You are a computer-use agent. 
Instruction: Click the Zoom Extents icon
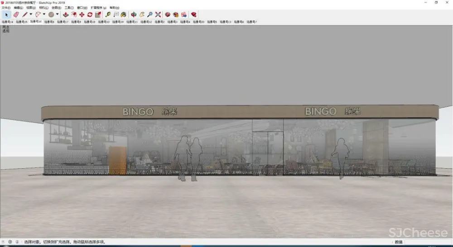coord(158,14)
